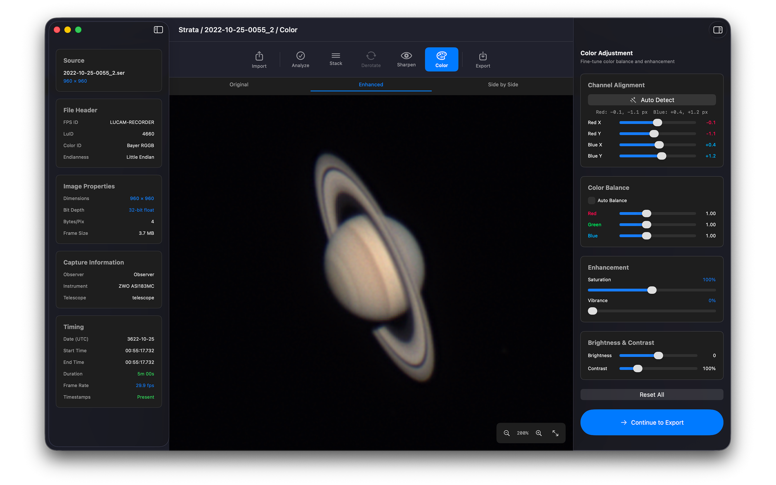Toggle the left sidebar panel icon

click(158, 30)
